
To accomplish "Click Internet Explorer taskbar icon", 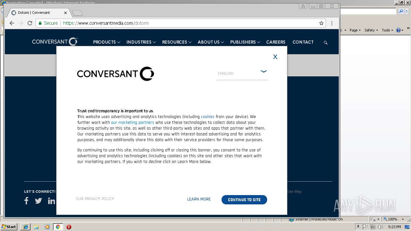I will click(x=25, y=227).
